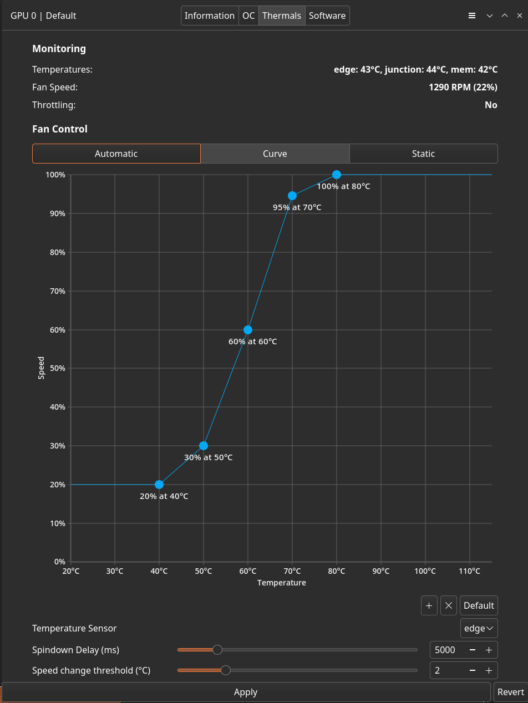Increase Speed change threshold with plus icon
Image resolution: width=528 pixels, height=703 pixels.
[x=489, y=670]
